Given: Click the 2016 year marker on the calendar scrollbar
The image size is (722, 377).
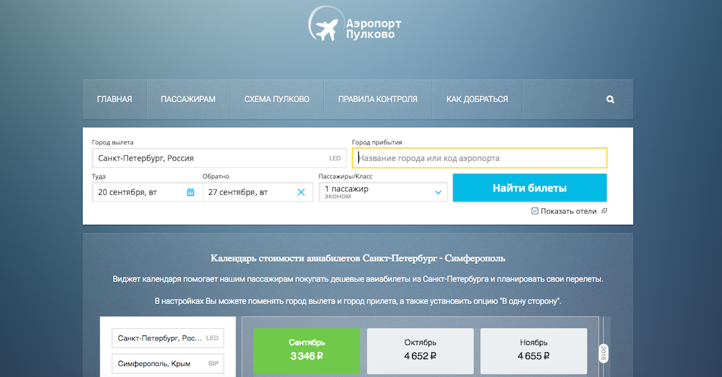Looking at the screenshot, I should [x=603, y=354].
